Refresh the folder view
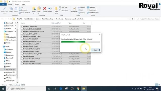The image size is (161, 91). click(133, 19)
